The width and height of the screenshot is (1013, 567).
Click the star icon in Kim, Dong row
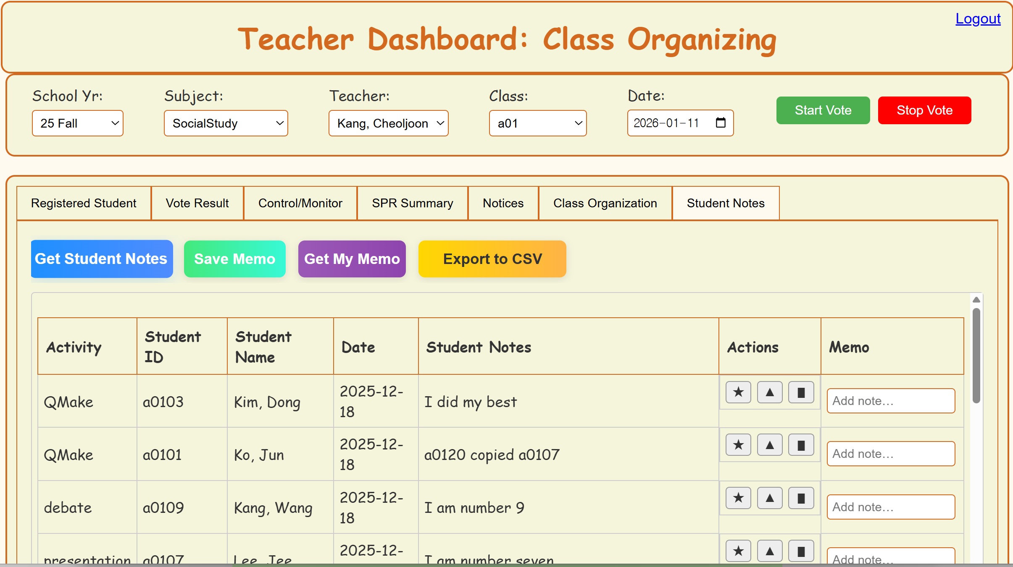(738, 392)
